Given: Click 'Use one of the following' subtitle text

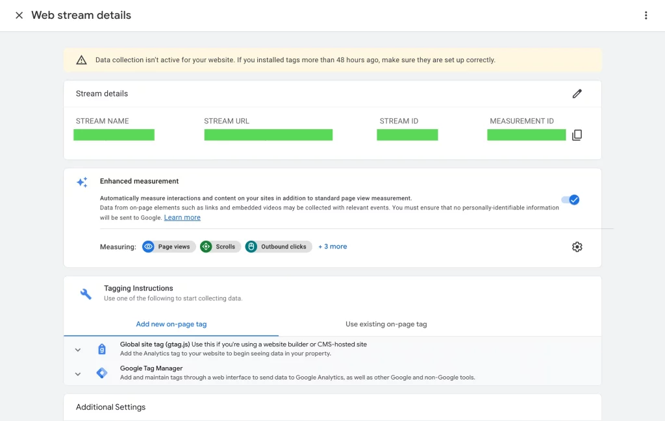Looking at the screenshot, I should point(173,298).
